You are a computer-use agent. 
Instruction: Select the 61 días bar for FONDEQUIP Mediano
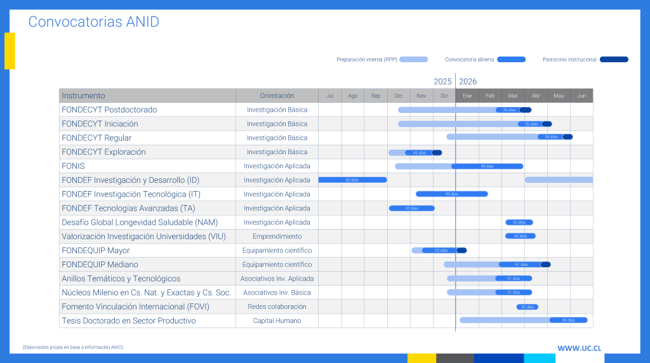520,265
